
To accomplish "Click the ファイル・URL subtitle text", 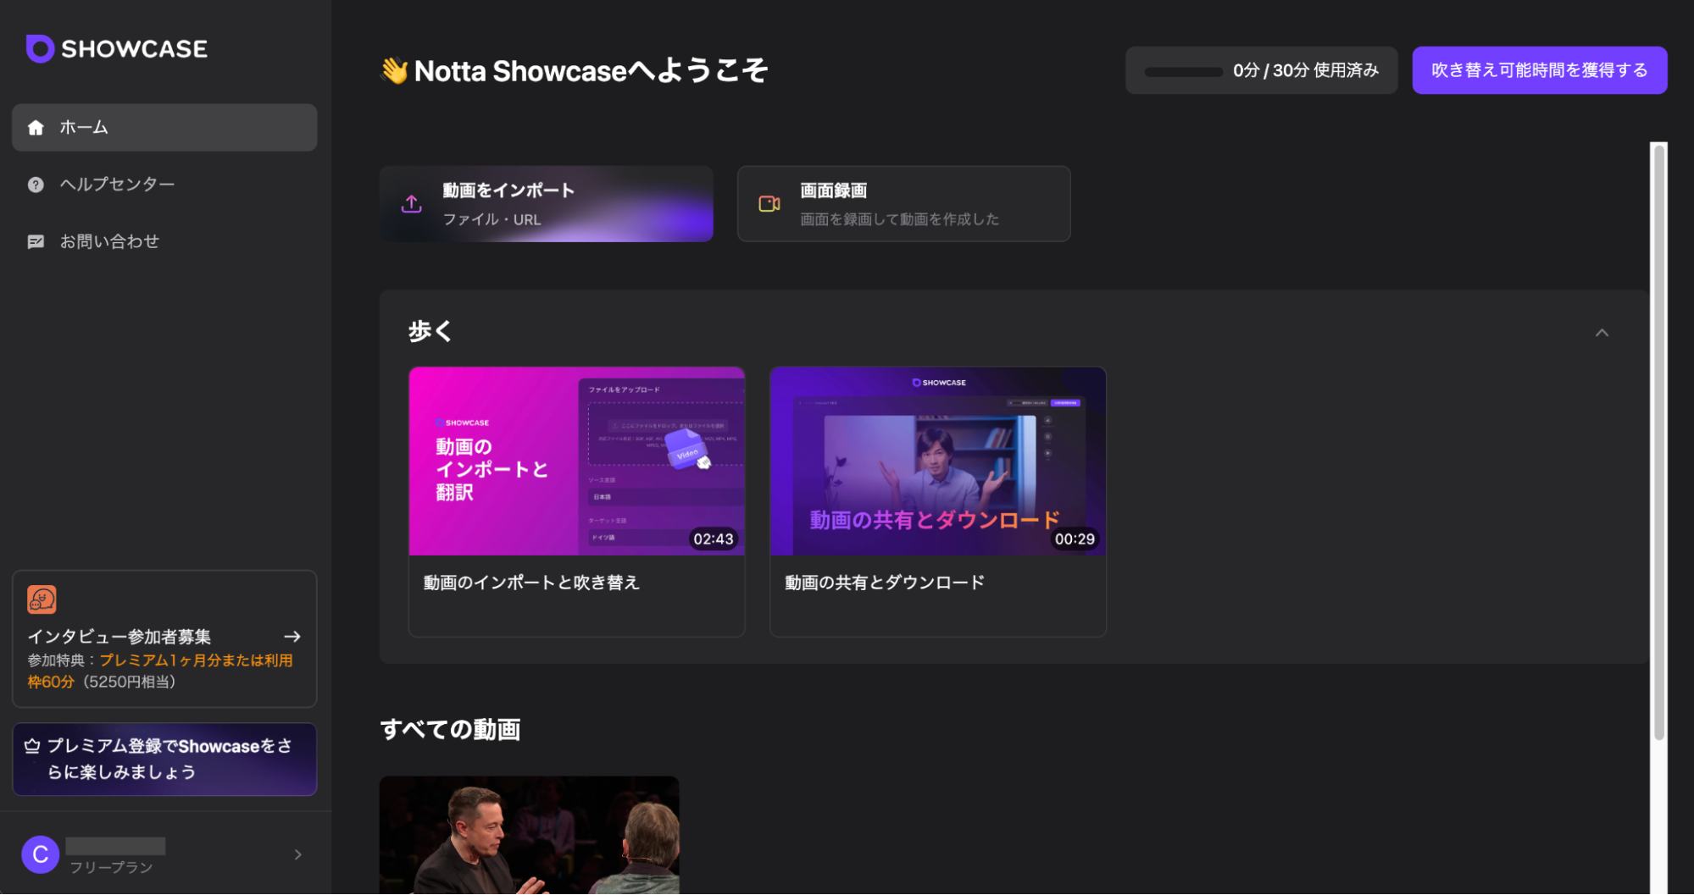I will 492,219.
